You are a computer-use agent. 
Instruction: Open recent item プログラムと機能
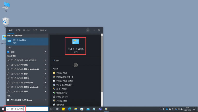[60, 101]
